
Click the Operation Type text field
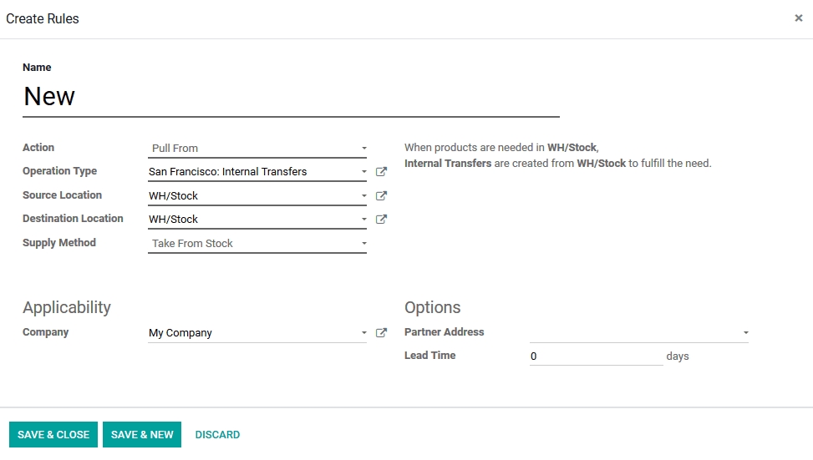251,172
